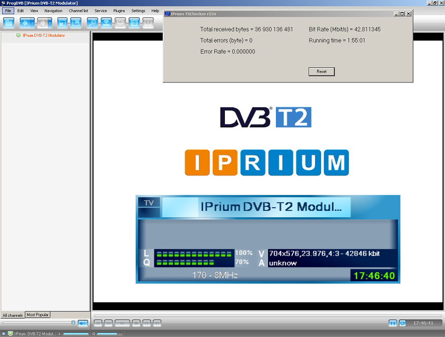Image resolution: width=445 pixels, height=337 pixels.
Task: Click the playback seek bar
Action: [x=268, y=315]
